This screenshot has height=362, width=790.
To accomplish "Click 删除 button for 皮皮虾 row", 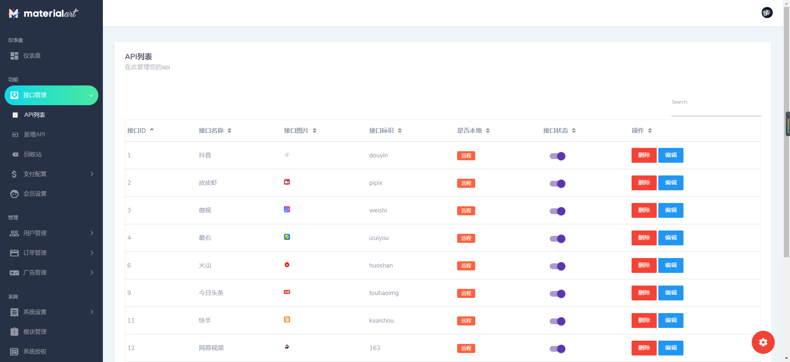I will (644, 183).
